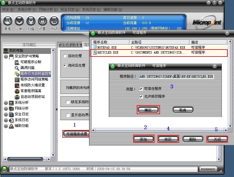Image resolution: width=234 pixels, height=177 pixels.
Task: Click the 关闭 close button
Action: coord(217,139)
